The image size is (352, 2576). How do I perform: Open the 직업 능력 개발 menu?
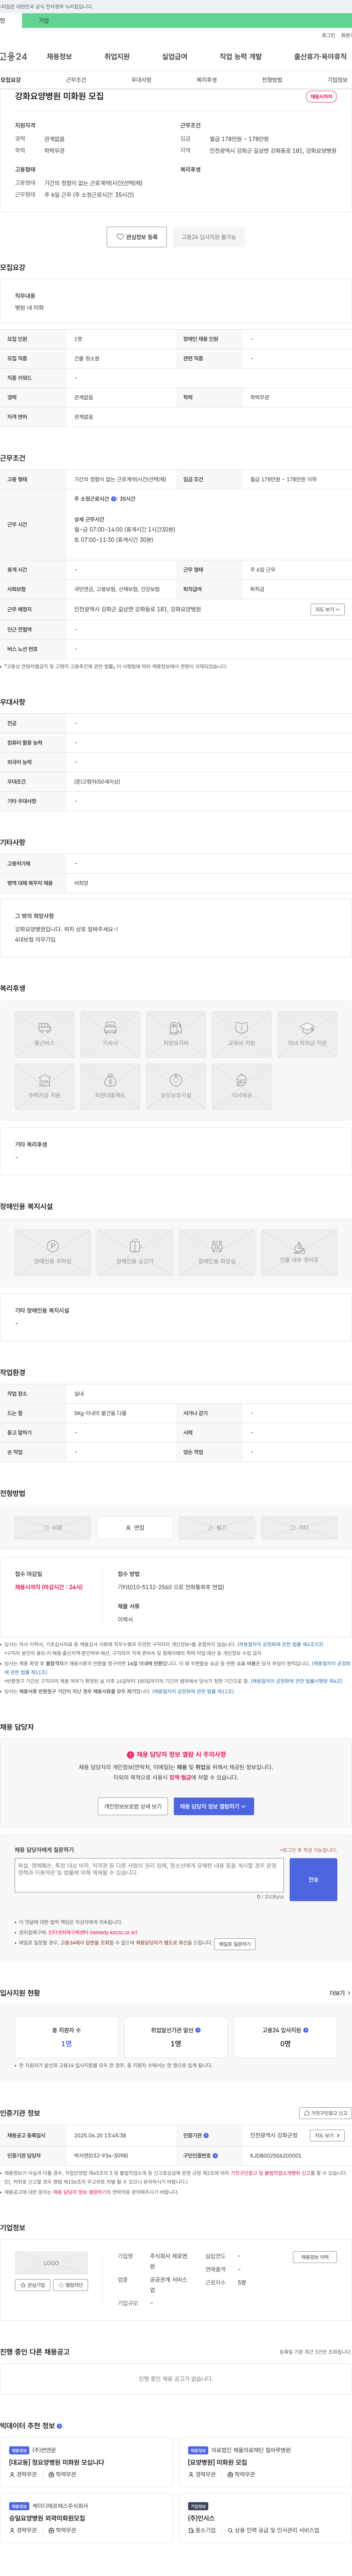(x=240, y=57)
